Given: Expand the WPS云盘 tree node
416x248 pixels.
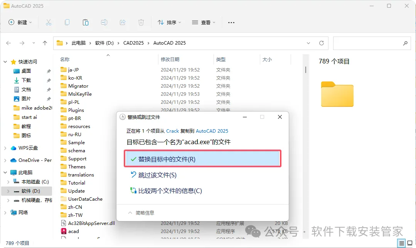Looking at the screenshot, I should pyautogui.click(x=5, y=148).
